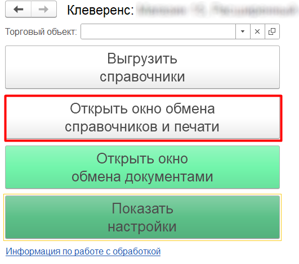Export reference books with top large button
Image resolution: width=299 pixels, height=264 pixels.
[142, 67]
